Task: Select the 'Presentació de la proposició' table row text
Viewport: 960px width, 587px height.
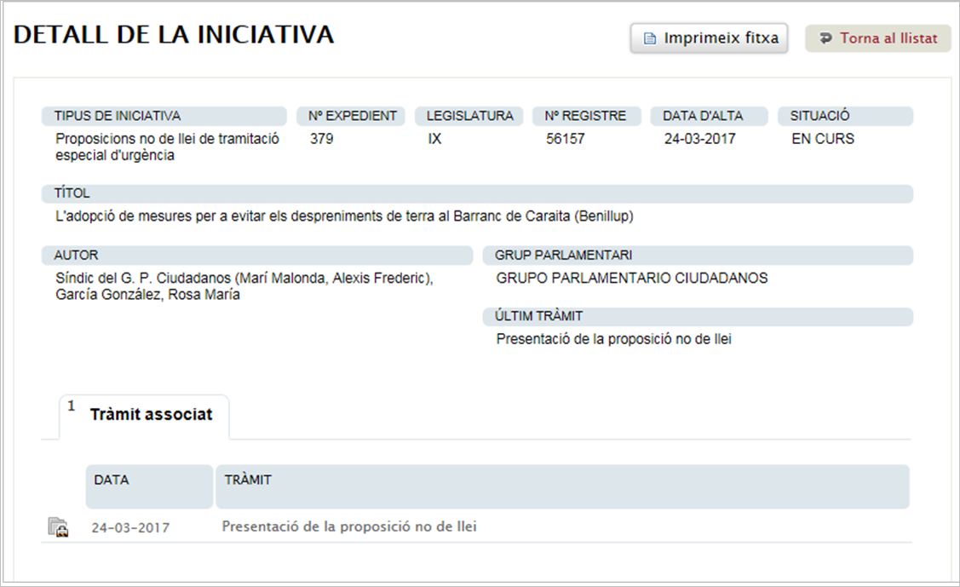Action: tap(349, 527)
